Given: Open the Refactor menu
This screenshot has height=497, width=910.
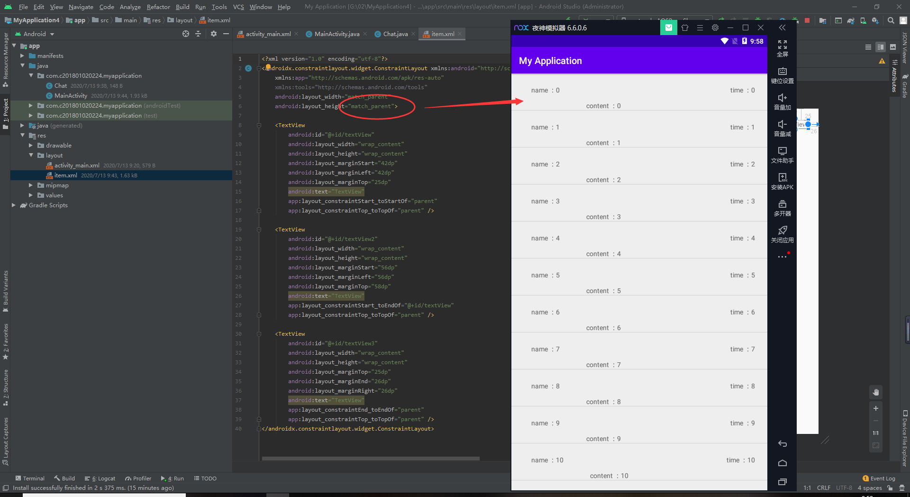Looking at the screenshot, I should coord(158,7).
